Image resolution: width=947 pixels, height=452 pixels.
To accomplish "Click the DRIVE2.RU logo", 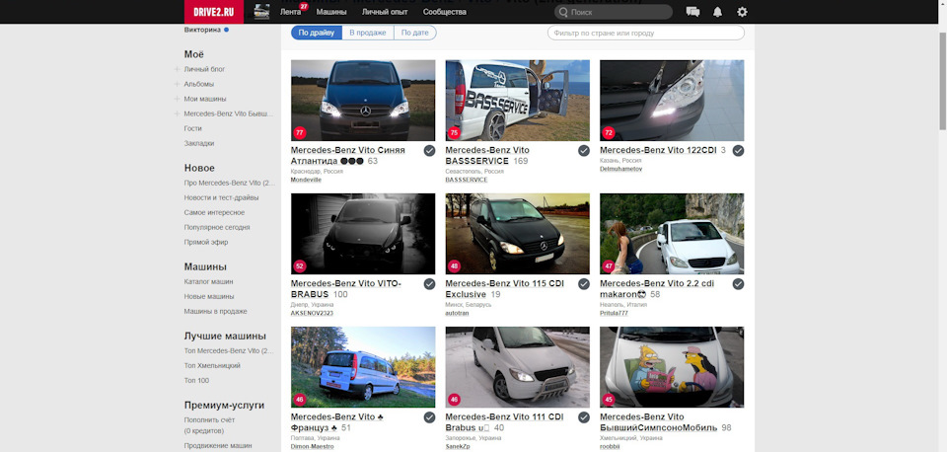I will tap(214, 12).
